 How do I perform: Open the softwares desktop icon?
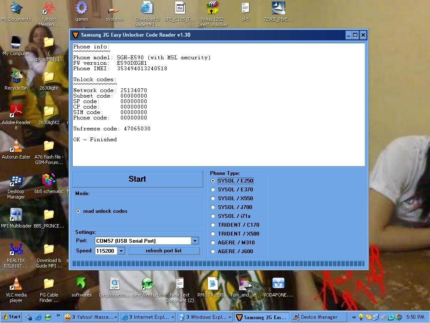pyautogui.click(x=81, y=287)
